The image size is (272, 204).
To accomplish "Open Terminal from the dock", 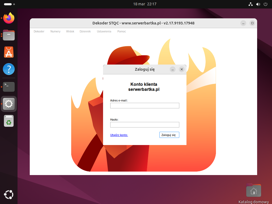I will click(x=9, y=87).
